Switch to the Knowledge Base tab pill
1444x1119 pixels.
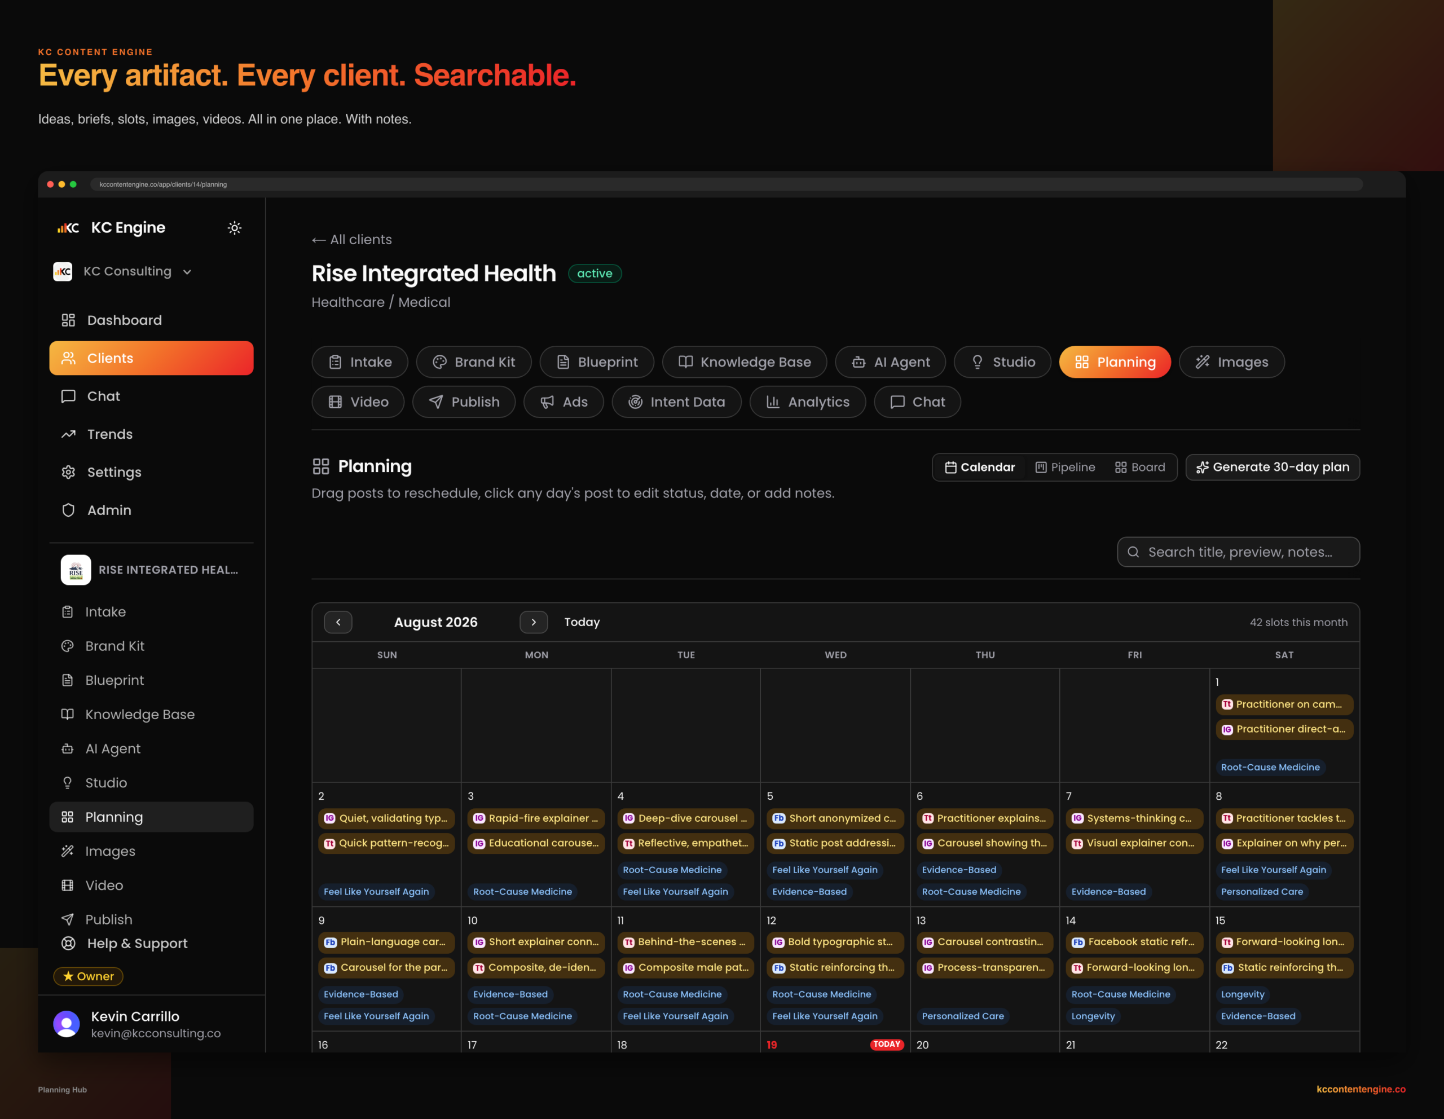tap(745, 362)
